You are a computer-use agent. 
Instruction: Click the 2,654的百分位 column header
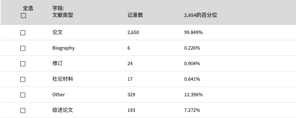pos(200,15)
